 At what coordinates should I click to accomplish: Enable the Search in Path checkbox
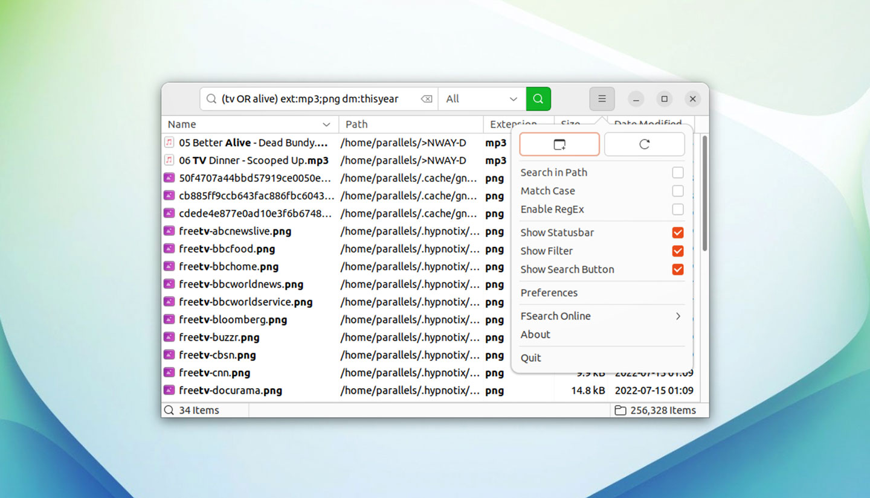(678, 173)
